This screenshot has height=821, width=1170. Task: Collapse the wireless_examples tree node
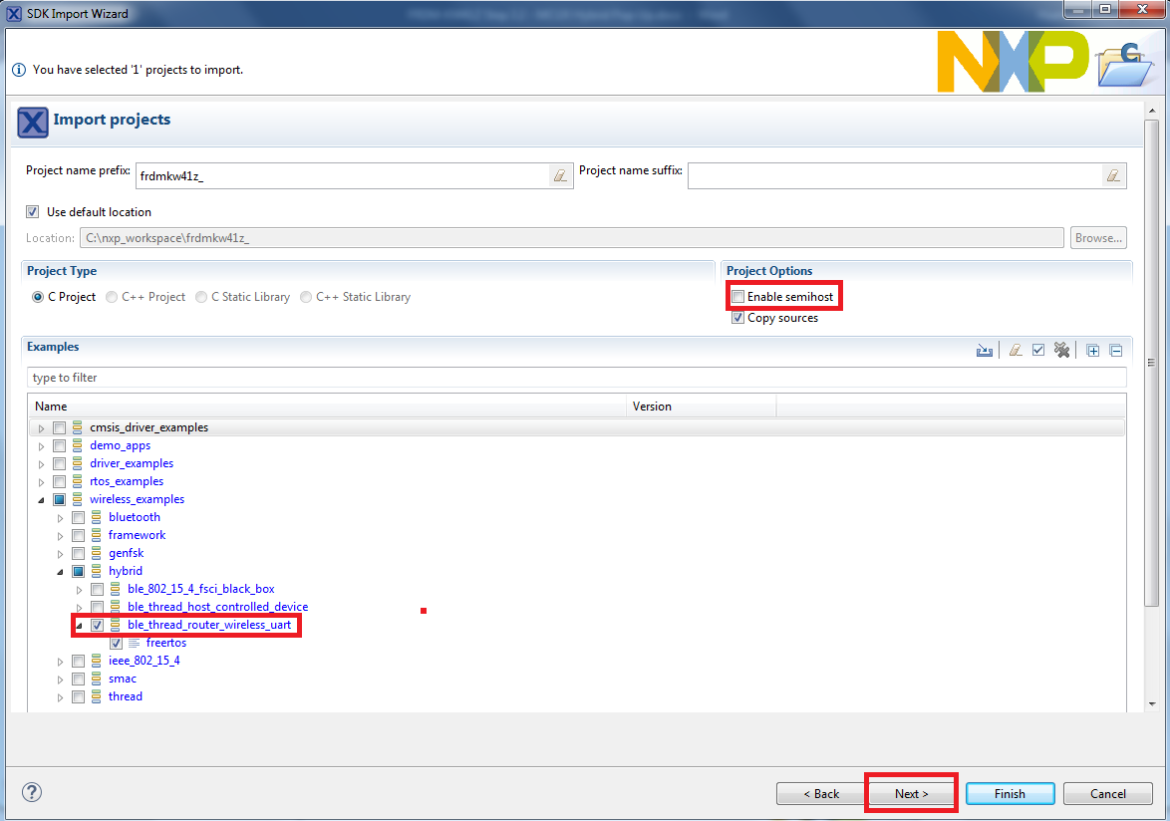click(41, 500)
